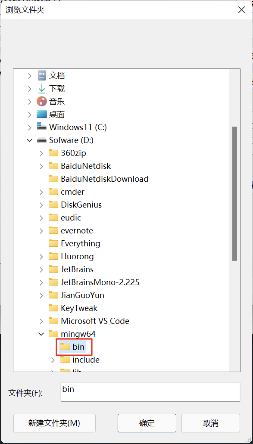Screen dimensions: 253x444
Task: Select the DiskGenius label
Action: pos(81,205)
